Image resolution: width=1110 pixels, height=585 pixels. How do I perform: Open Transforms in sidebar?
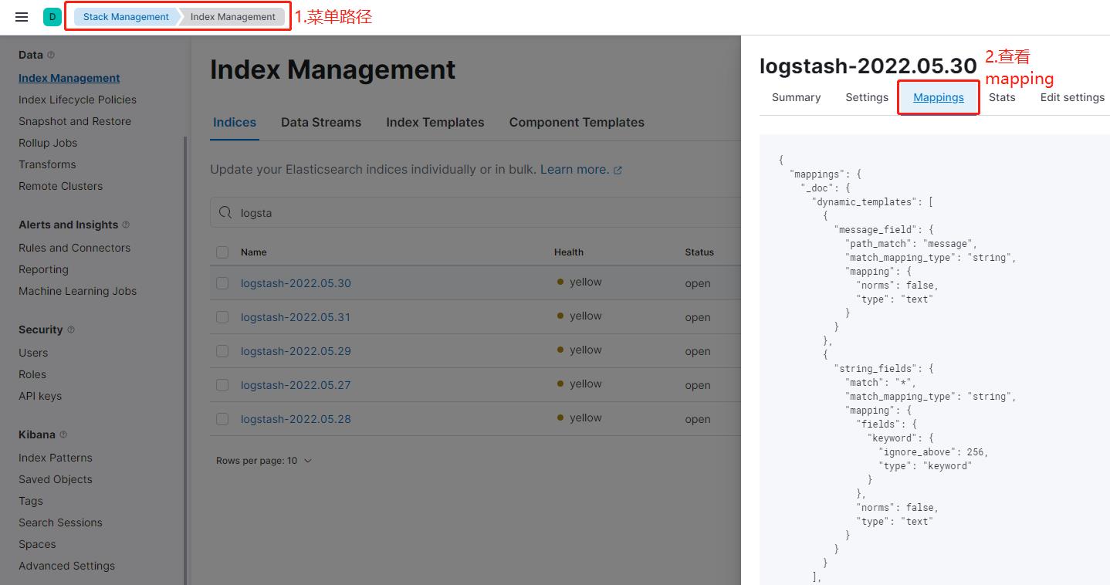(x=47, y=164)
